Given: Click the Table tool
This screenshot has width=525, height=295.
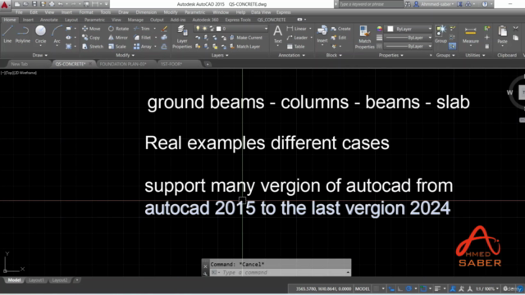Looking at the screenshot, I should tap(295, 47).
